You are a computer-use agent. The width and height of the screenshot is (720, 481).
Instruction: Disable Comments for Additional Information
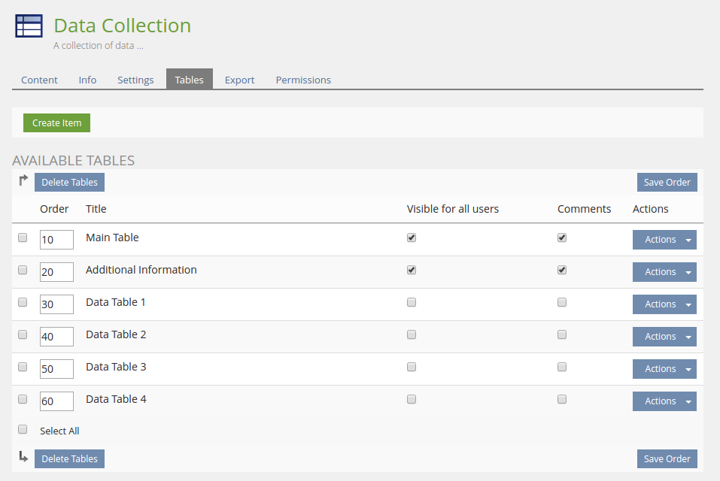(562, 270)
